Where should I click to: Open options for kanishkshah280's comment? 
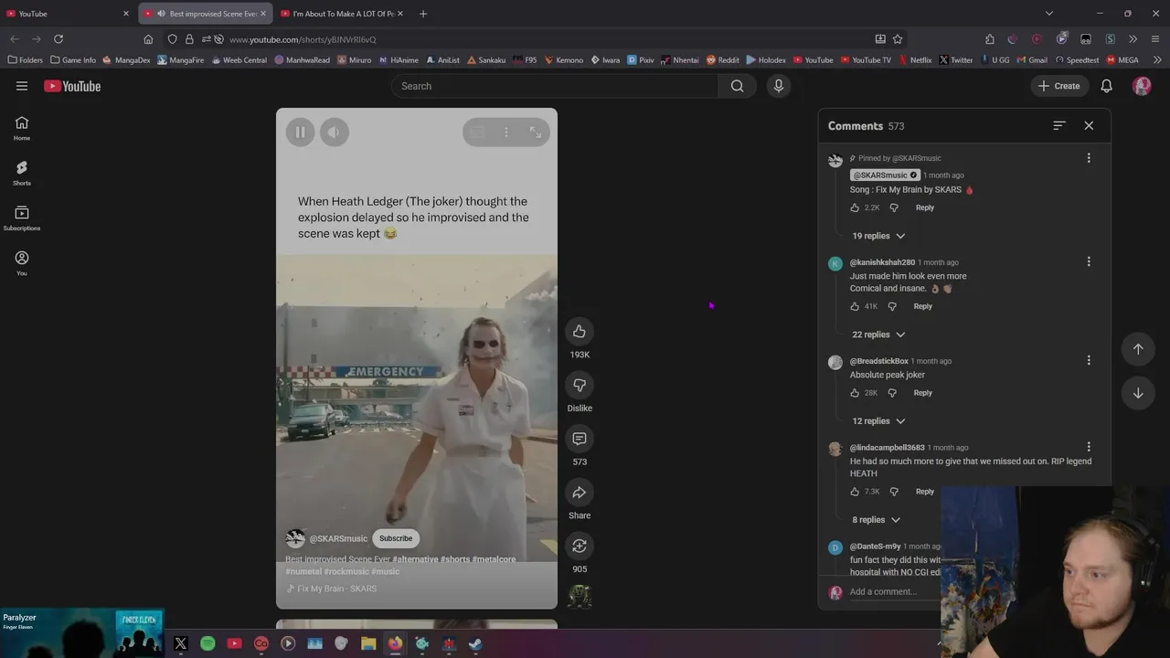click(1089, 261)
